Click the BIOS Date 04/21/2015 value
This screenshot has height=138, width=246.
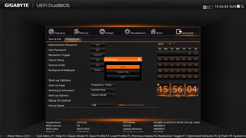tap(83, 129)
